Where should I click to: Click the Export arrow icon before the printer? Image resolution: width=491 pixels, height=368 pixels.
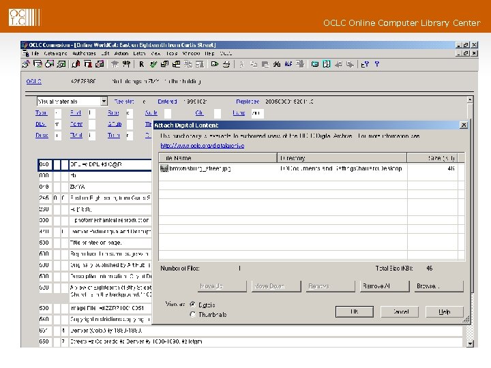215,64
